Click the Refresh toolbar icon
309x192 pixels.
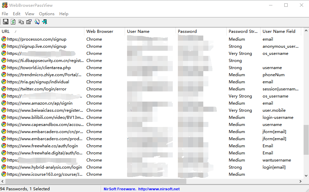13,22
